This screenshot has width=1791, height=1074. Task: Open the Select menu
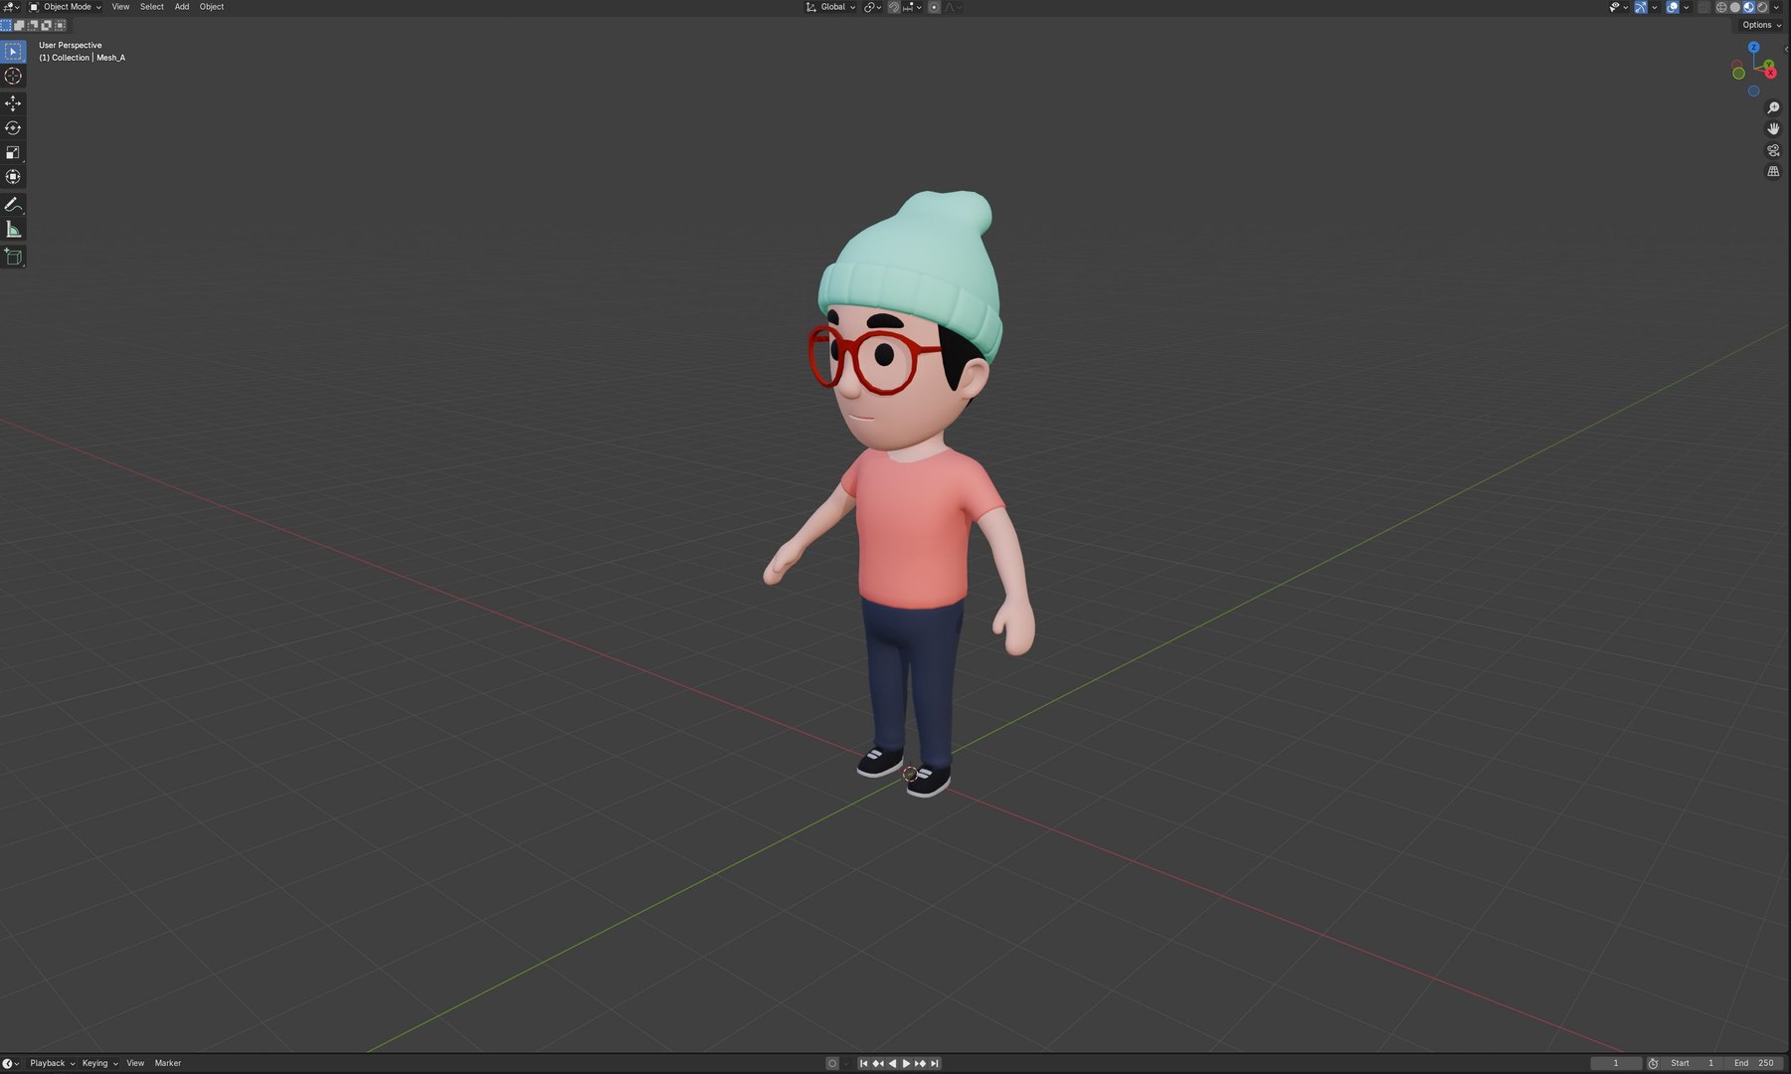click(152, 7)
